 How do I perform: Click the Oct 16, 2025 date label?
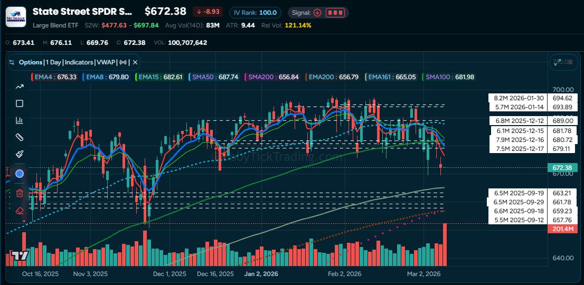40,274
